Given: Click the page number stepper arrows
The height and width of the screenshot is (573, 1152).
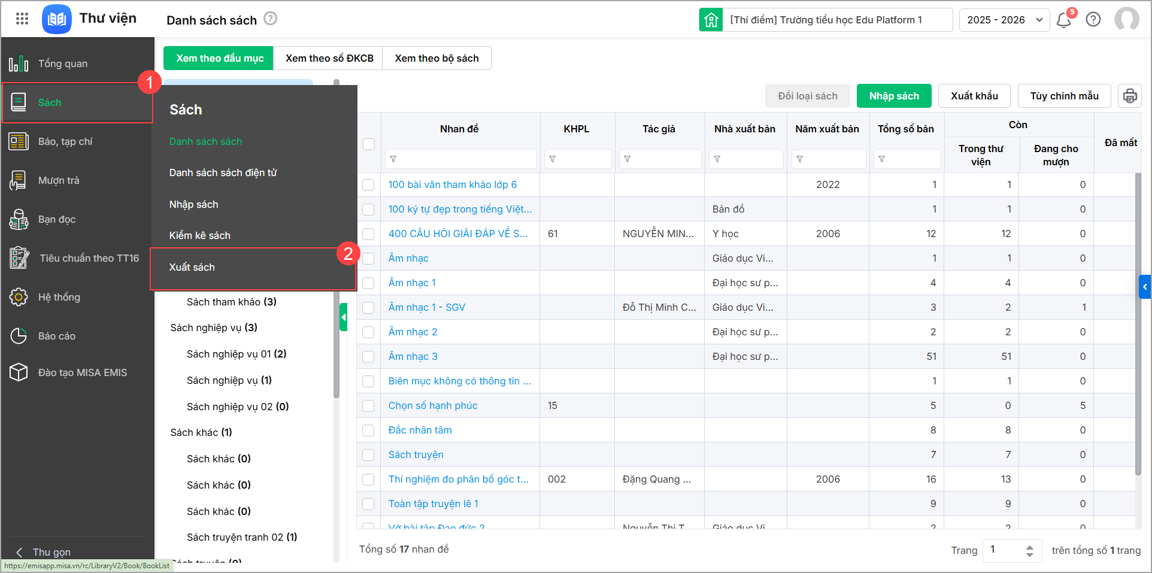Looking at the screenshot, I should (1029, 550).
